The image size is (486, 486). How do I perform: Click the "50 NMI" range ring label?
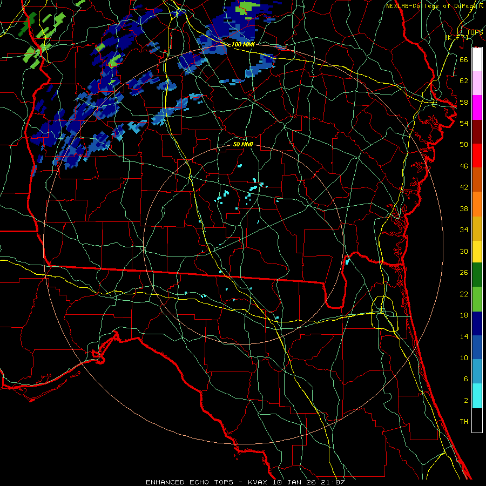(243, 144)
